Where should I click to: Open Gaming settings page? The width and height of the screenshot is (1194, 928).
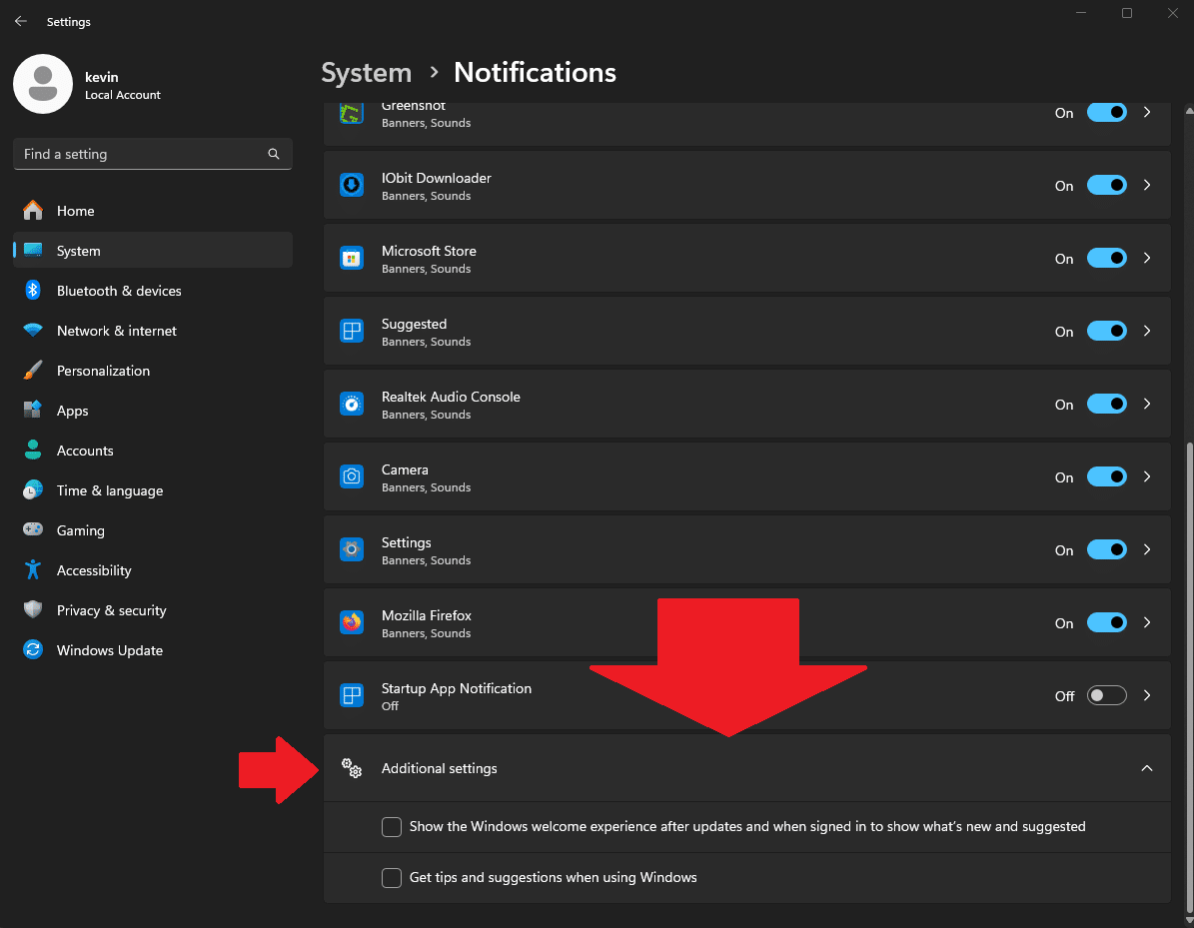(152, 530)
